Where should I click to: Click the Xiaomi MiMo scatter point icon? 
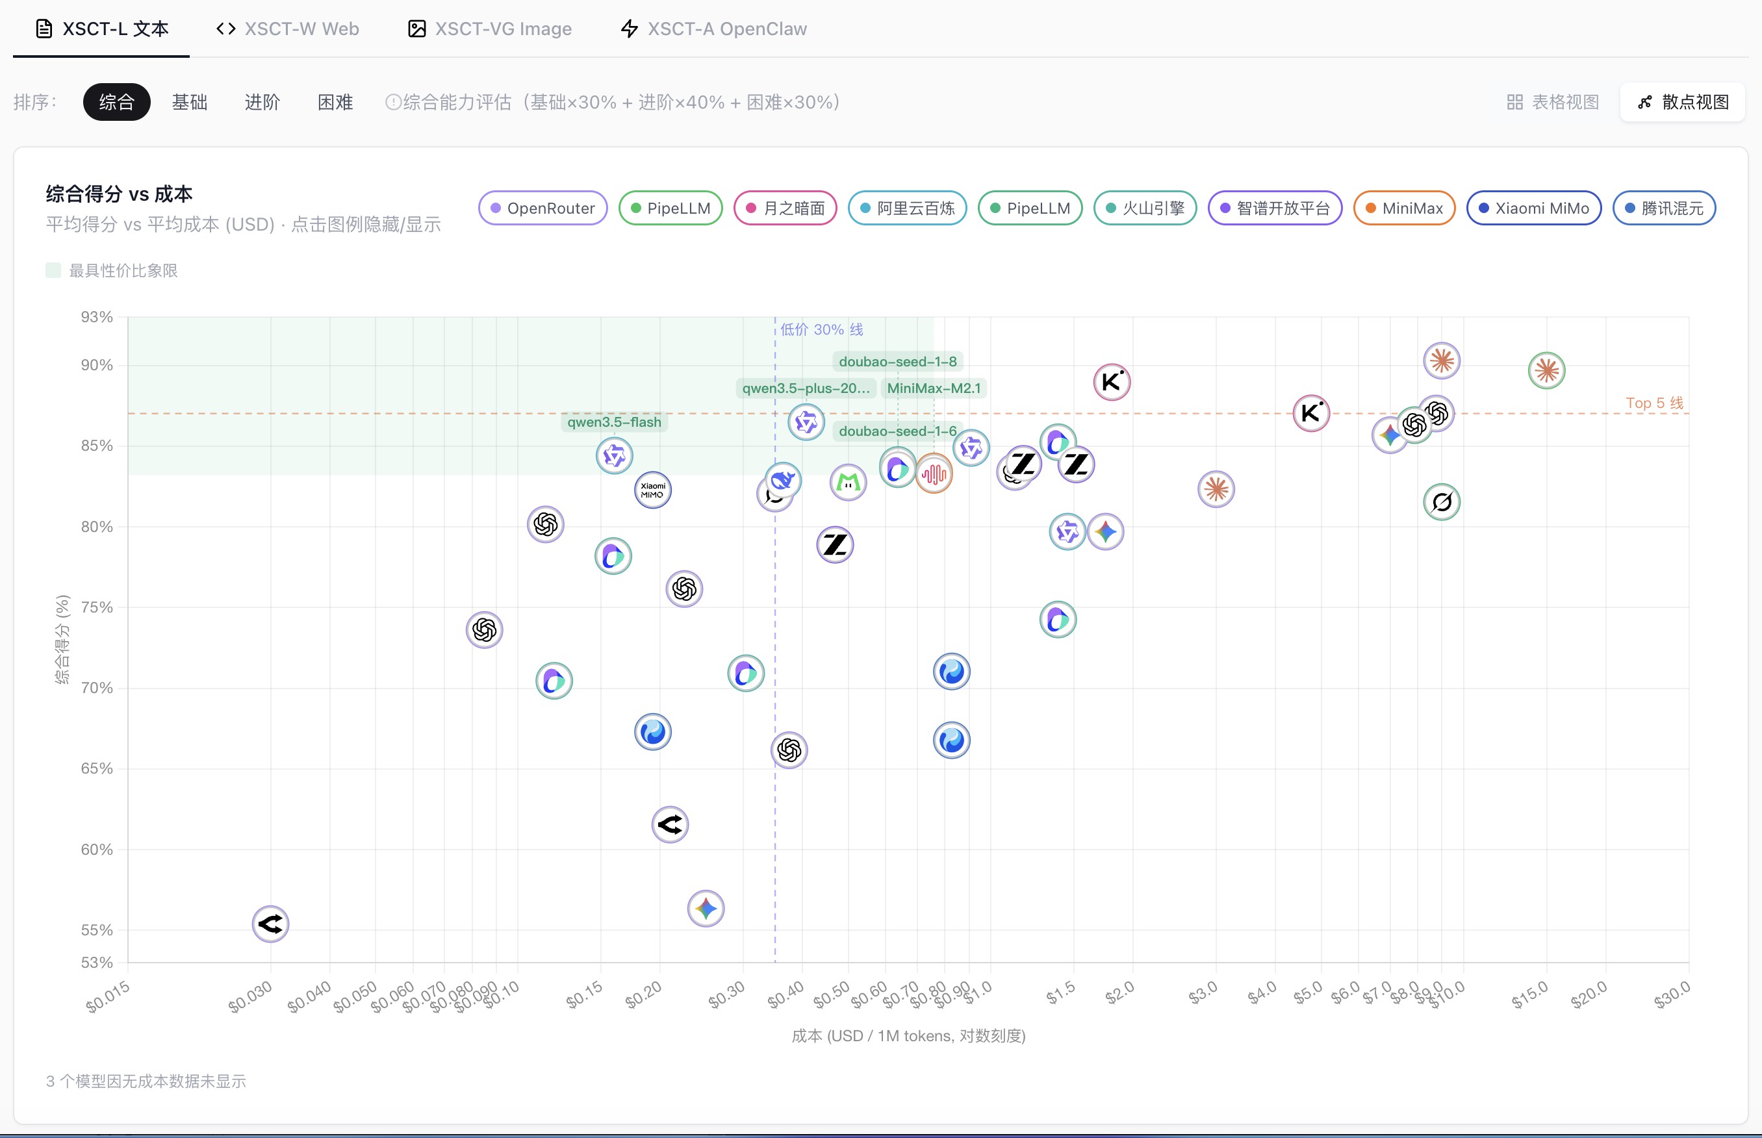pyautogui.click(x=652, y=490)
